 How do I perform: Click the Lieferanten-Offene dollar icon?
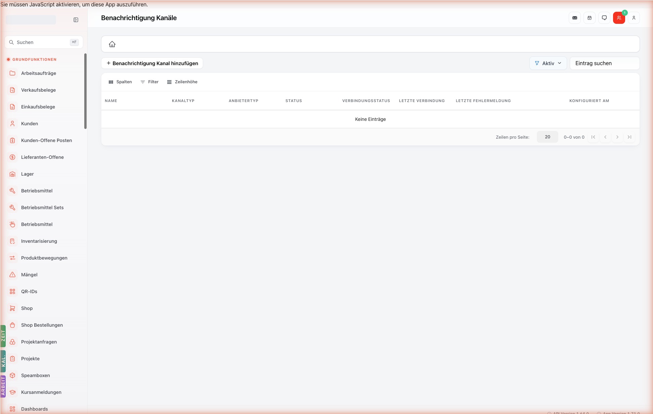[12, 157]
